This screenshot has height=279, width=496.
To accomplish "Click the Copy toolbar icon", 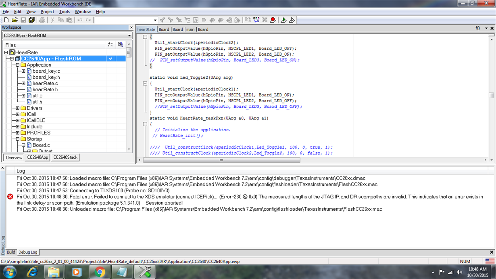I will pyautogui.click(x=61, y=20).
